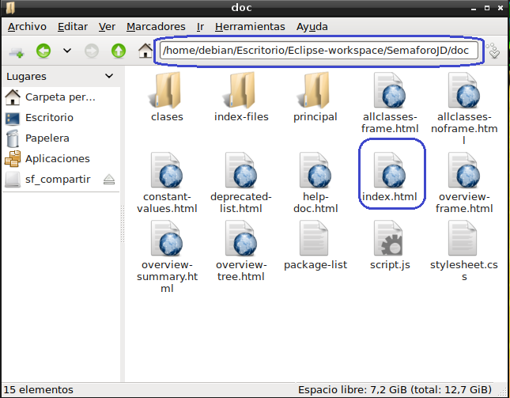Eject the sf_compartir volume
Image resolution: width=510 pixels, height=398 pixels.
pyautogui.click(x=109, y=180)
